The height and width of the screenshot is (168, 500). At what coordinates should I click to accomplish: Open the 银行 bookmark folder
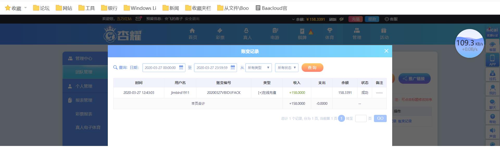click(x=109, y=8)
